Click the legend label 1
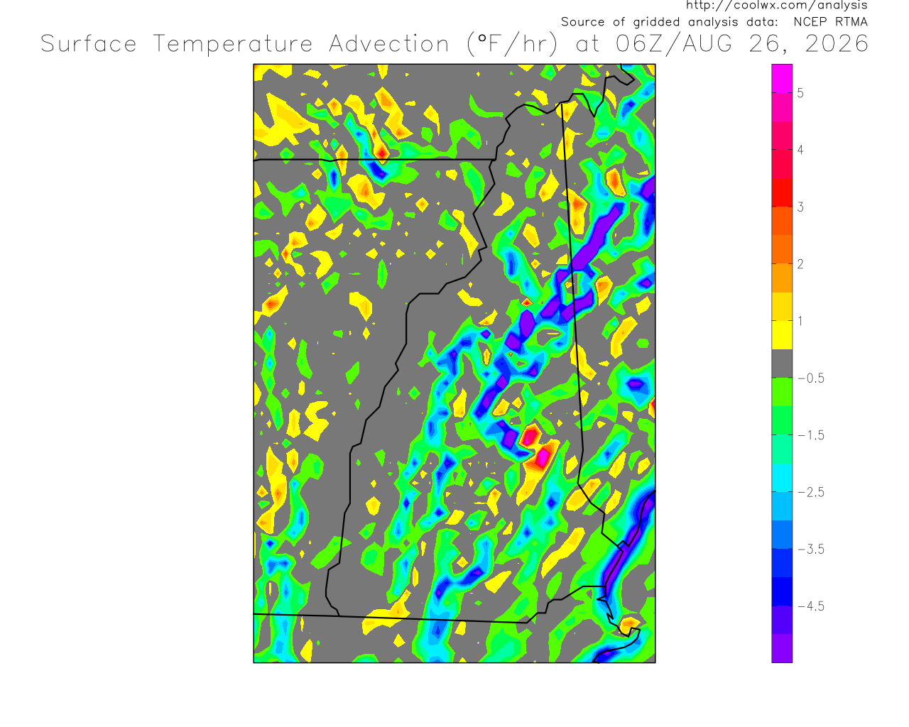This screenshot has height=727, width=909. click(800, 321)
